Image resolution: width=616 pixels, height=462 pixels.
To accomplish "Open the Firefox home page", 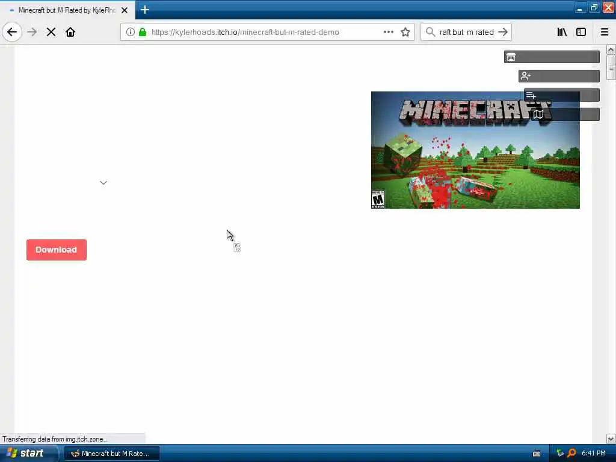I will (x=70, y=32).
